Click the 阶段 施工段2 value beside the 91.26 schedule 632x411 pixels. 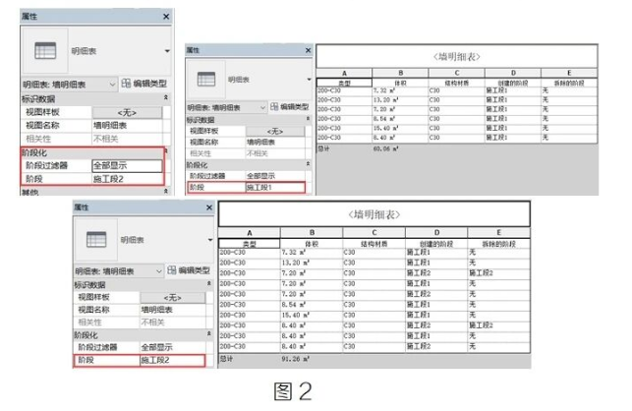[173, 360]
